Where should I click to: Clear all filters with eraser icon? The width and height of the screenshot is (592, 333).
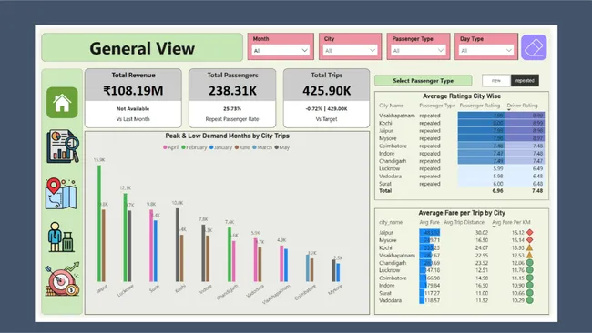pyautogui.click(x=534, y=47)
